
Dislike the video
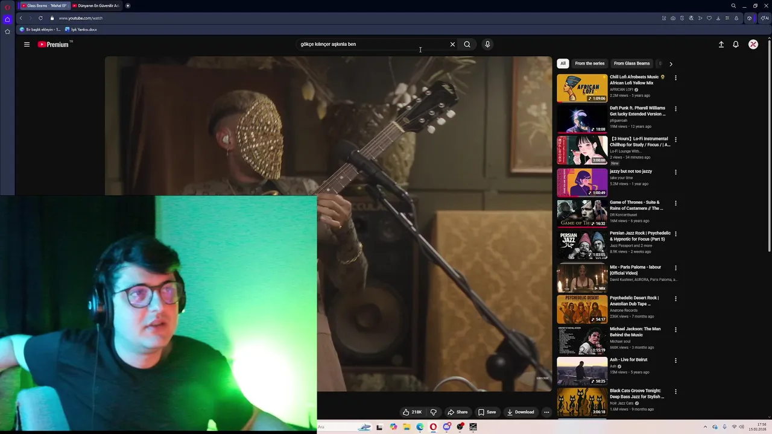tap(433, 412)
